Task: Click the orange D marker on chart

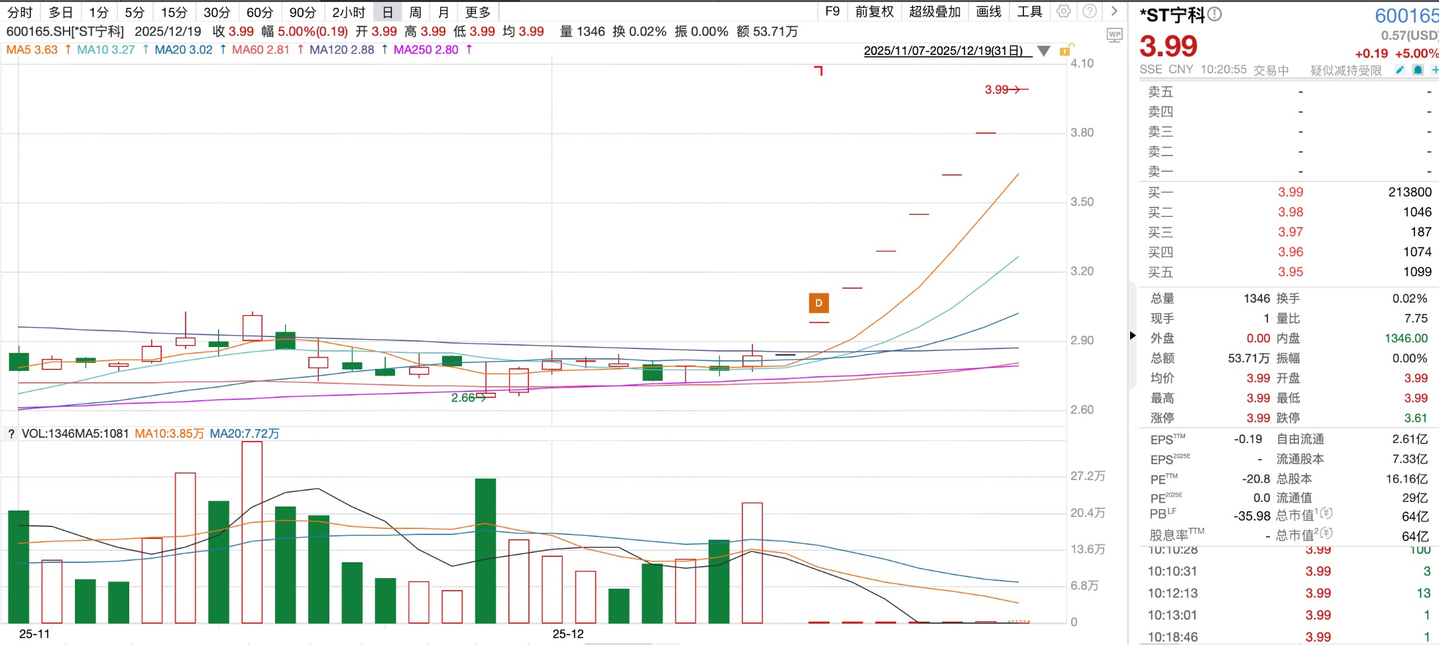Action: point(819,303)
